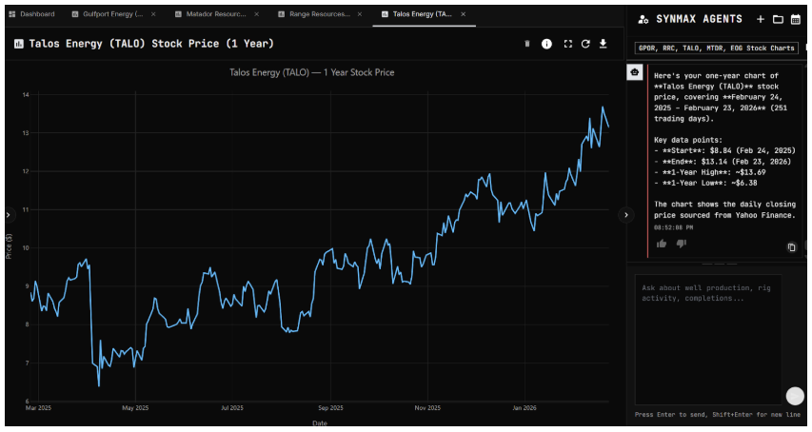Expand the chart to fullscreen
Image resolution: width=812 pixels, height=432 pixels.
coord(568,44)
